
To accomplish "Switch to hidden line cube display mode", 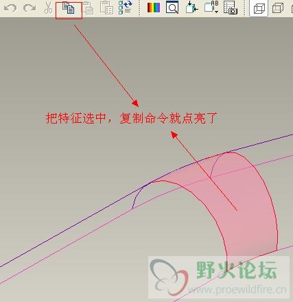I will pyautogui.click(x=278, y=8).
